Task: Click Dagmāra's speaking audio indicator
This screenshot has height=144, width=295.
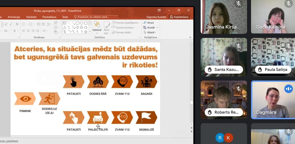Action: coord(288,89)
